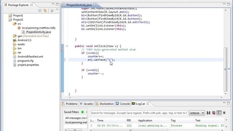
Task: Click the TODO task marker in gutter
Action: [63, 49]
